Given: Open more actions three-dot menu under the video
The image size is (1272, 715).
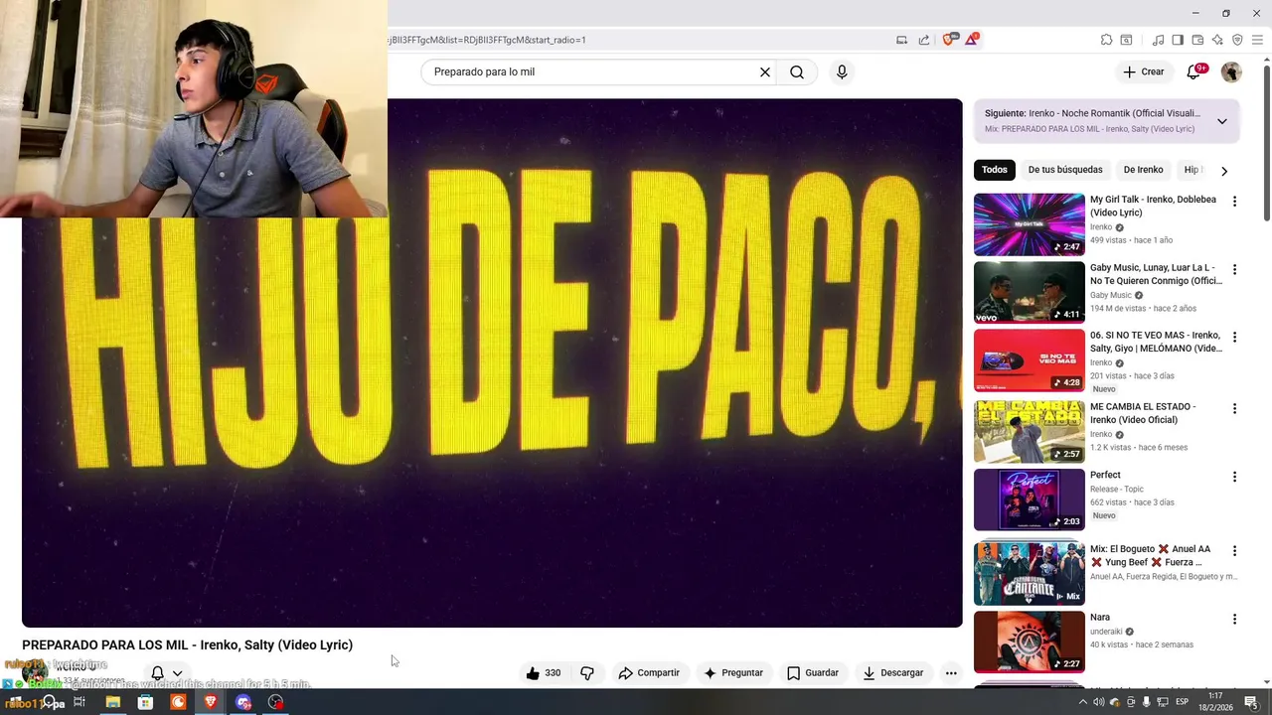Looking at the screenshot, I should [x=951, y=672].
